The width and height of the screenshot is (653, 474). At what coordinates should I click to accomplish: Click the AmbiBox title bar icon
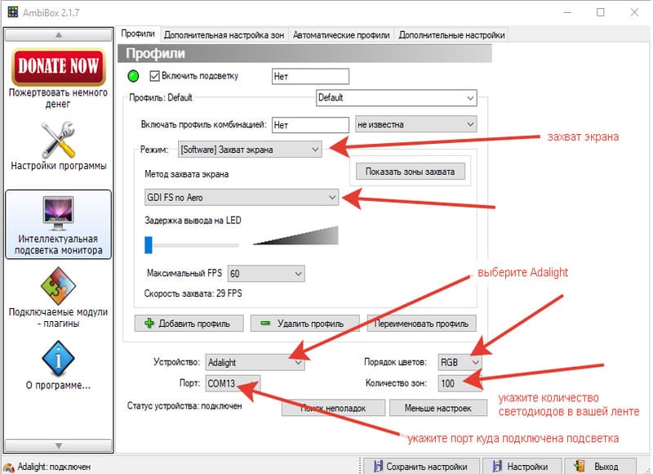[11, 12]
